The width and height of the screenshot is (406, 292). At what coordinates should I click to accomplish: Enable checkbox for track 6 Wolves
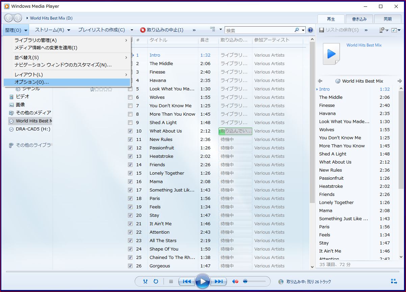[130, 97]
